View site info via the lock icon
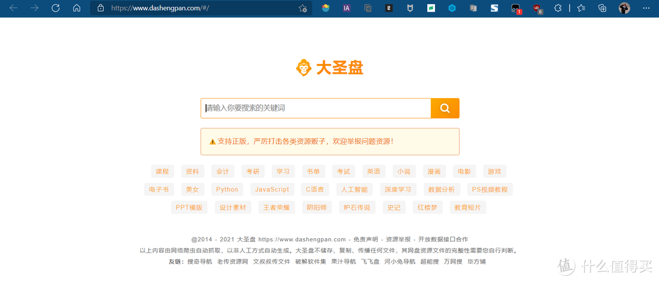Screen dimensions: 659x282 [x=101, y=8]
